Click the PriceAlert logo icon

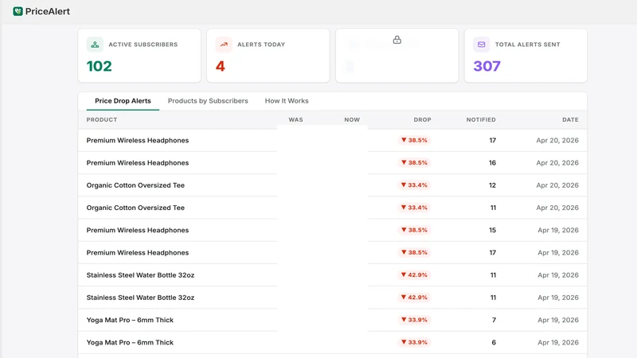pyautogui.click(x=18, y=11)
